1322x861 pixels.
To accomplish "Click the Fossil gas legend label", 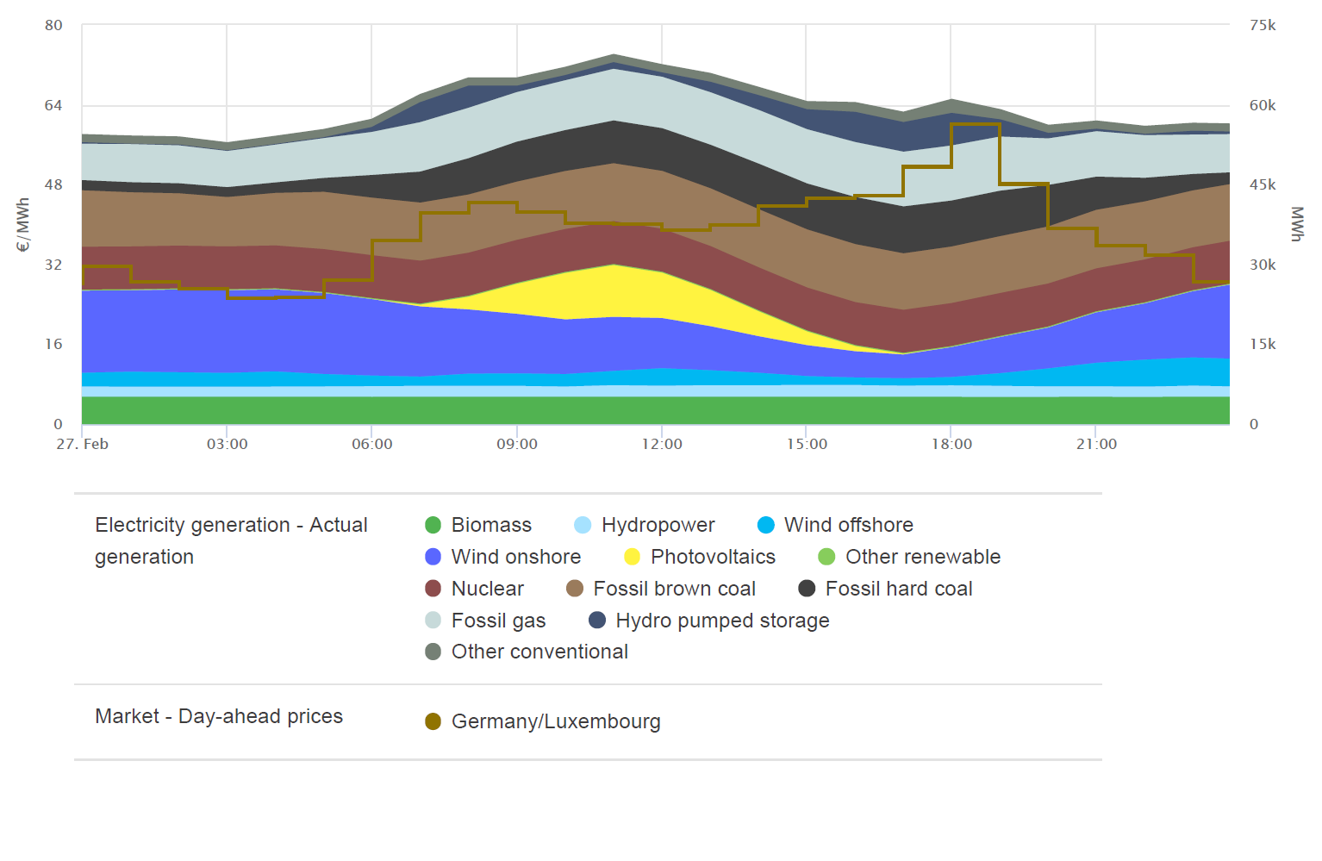I will click(x=498, y=621).
